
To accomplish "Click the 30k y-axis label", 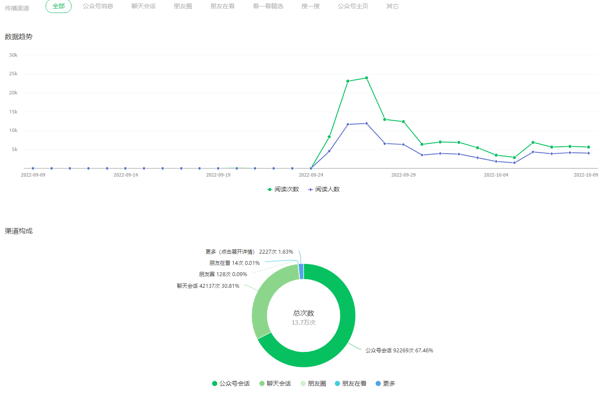I will [13, 55].
